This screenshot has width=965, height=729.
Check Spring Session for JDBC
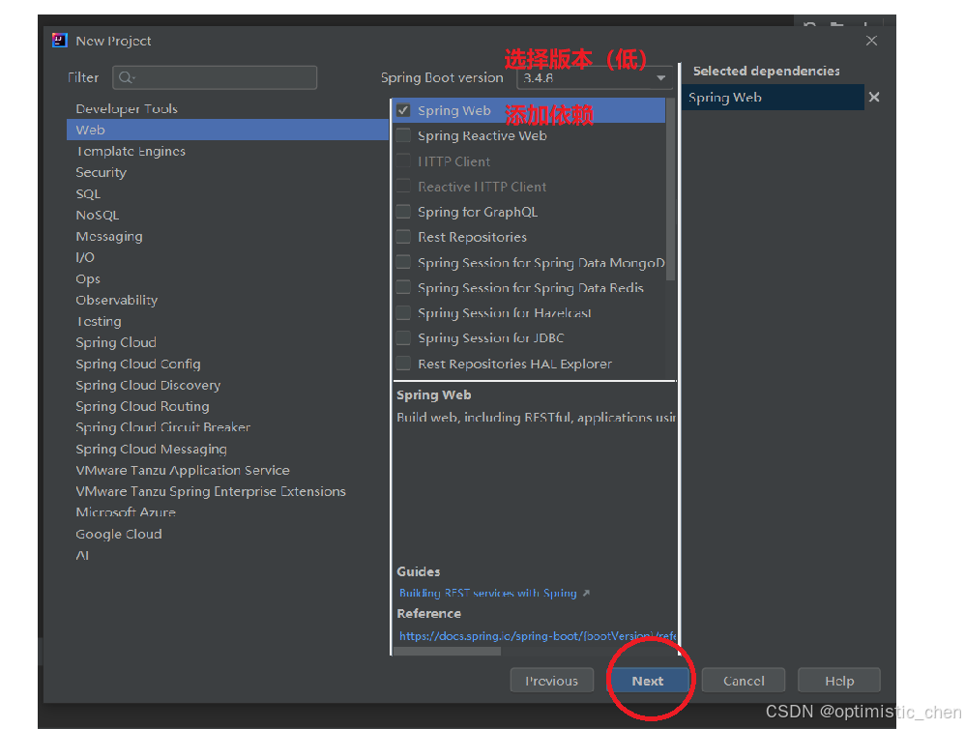403,338
